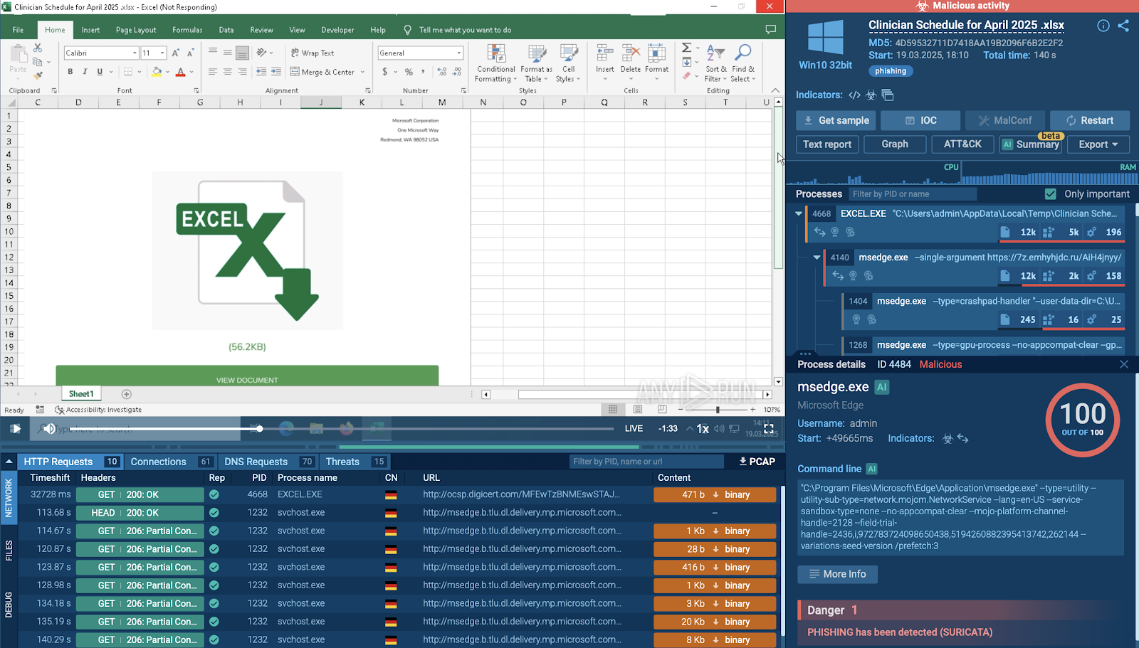The height and width of the screenshot is (648, 1139).
Task: Download the PCAP file
Action: coord(757,462)
